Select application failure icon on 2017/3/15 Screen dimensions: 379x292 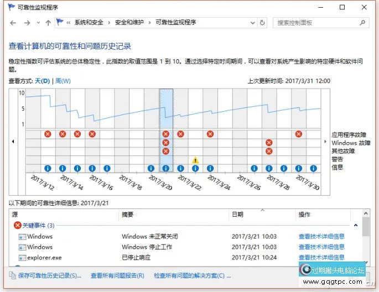(77, 134)
